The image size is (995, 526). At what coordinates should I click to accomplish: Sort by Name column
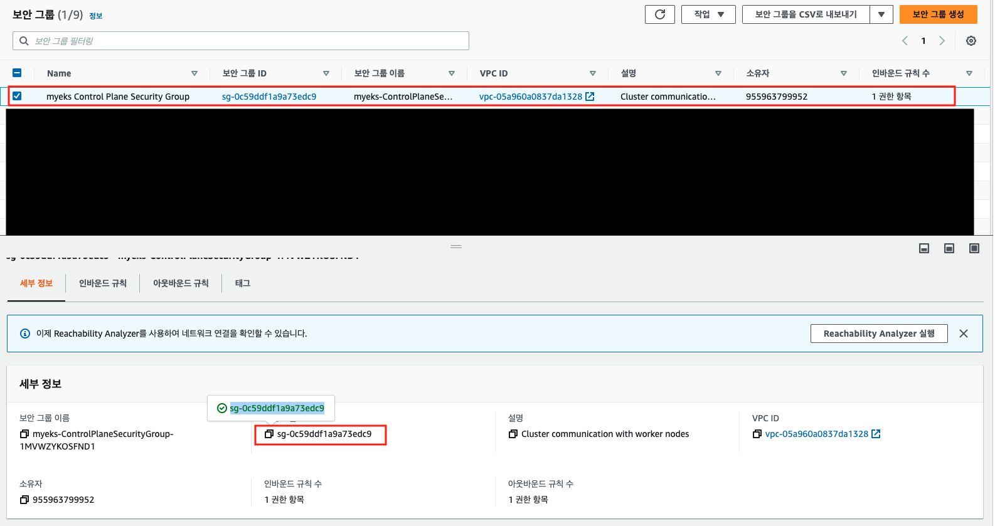click(194, 73)
